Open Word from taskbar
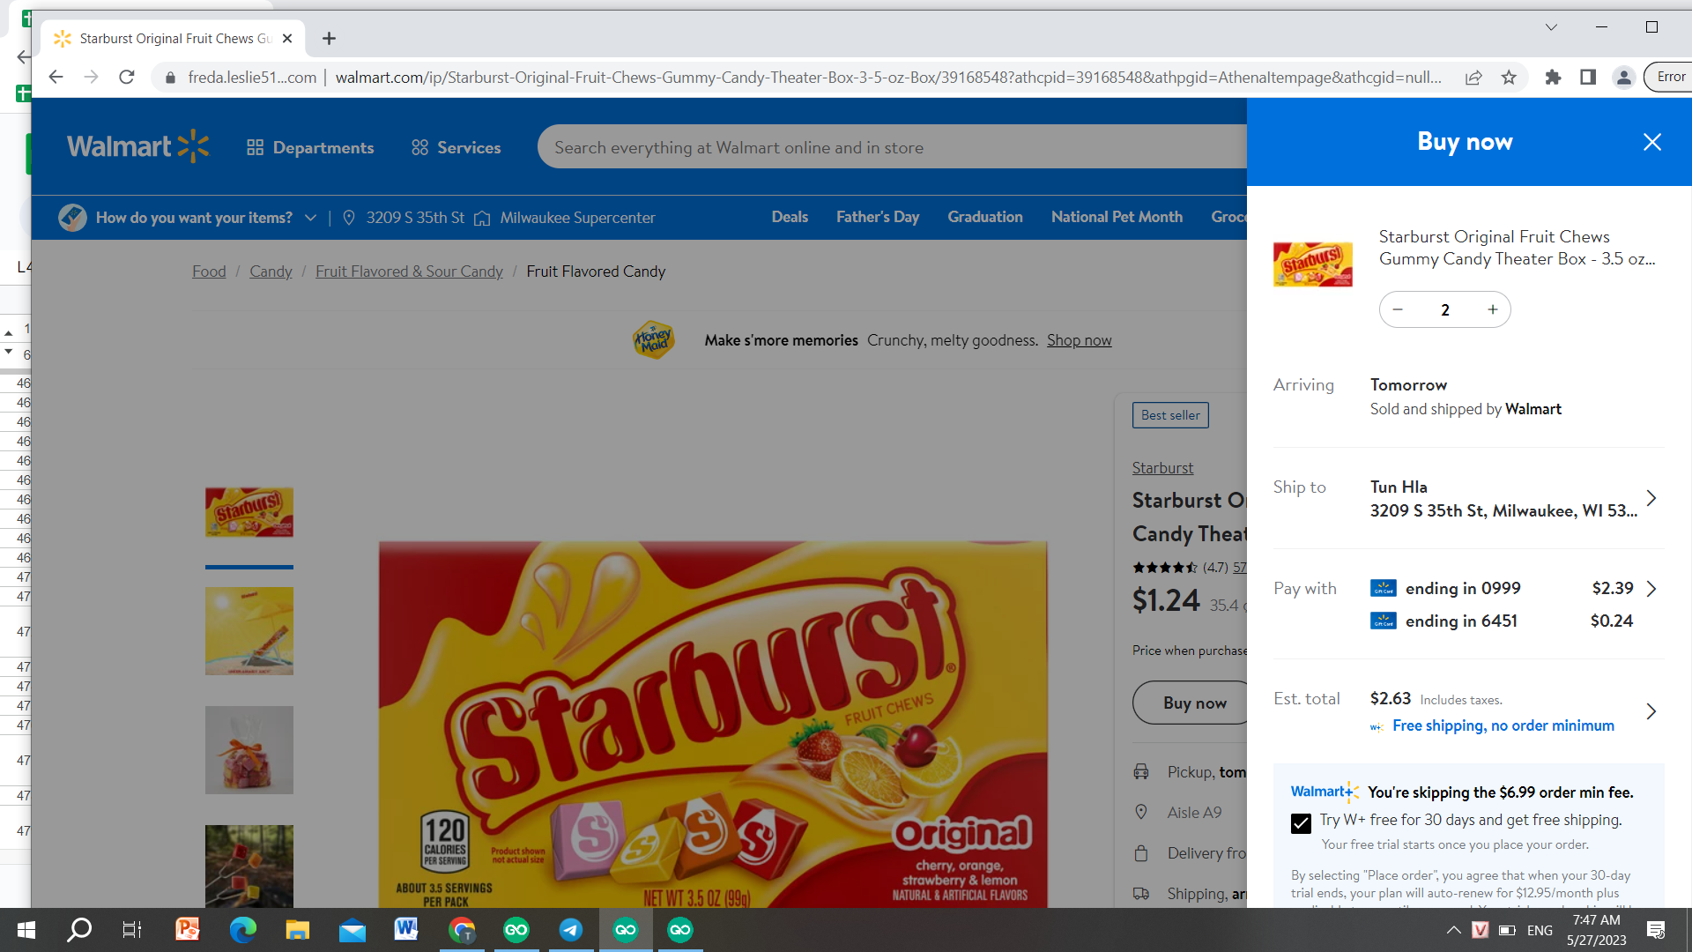 point(406,930)
